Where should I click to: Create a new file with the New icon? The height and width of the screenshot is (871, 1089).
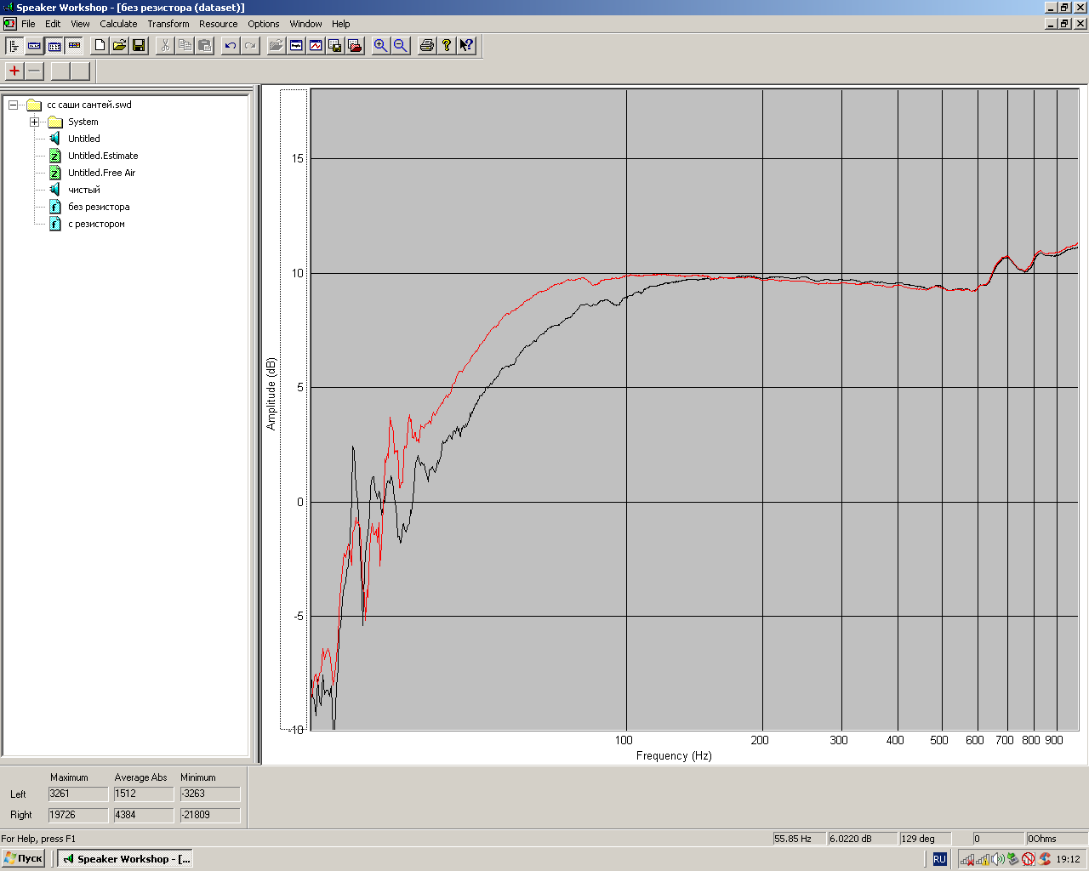(100, 45)
